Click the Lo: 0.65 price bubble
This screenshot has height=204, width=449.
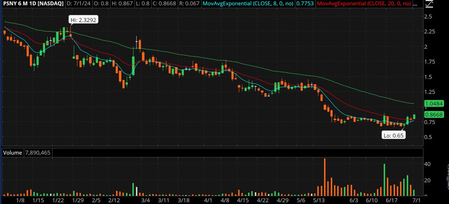click(393, 135)
